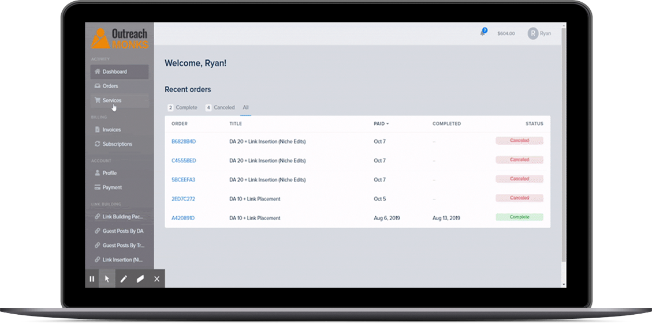The height and width of the screenshot is (324, 652).
Task: Open Subscriptions in the sidebar
Action: [117, 144]
